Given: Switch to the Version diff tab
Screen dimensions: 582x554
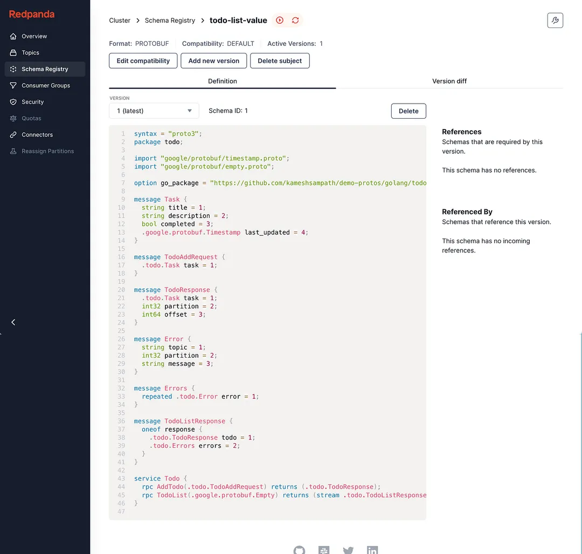Looking at the screenshot, I should pyautogui.click(x=449, y=81).
